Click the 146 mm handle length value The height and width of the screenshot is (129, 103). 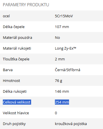coord(62,92)
